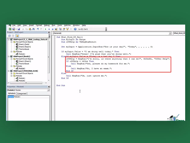Open the Insert menu
The width and height of the screenshot is (190, 143).
click(x=31, y=25)
